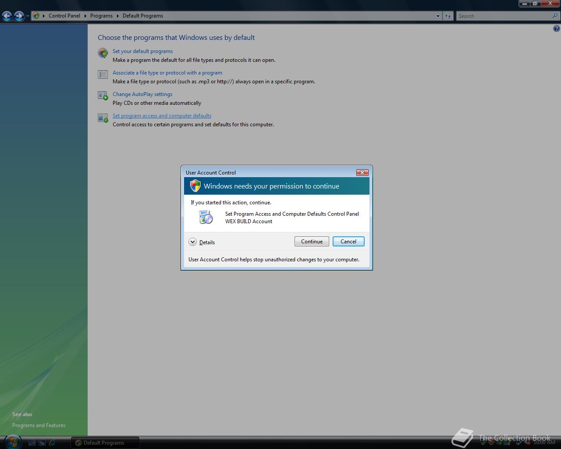This screenshot has height=449, width=561.
Task: Expand the Details section in the UAC dialog
Action: pos(202,242)
